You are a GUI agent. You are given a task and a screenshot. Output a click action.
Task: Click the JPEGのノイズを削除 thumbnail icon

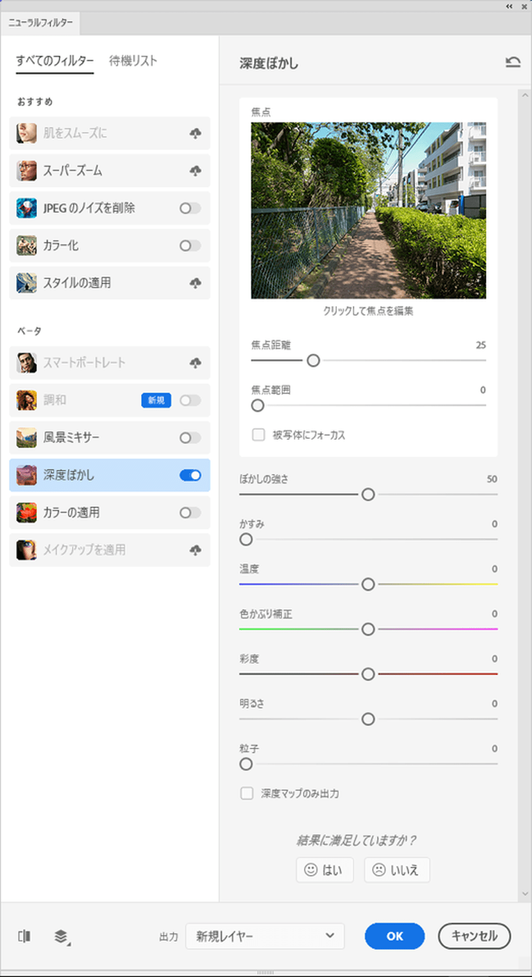tap(27, 208)
